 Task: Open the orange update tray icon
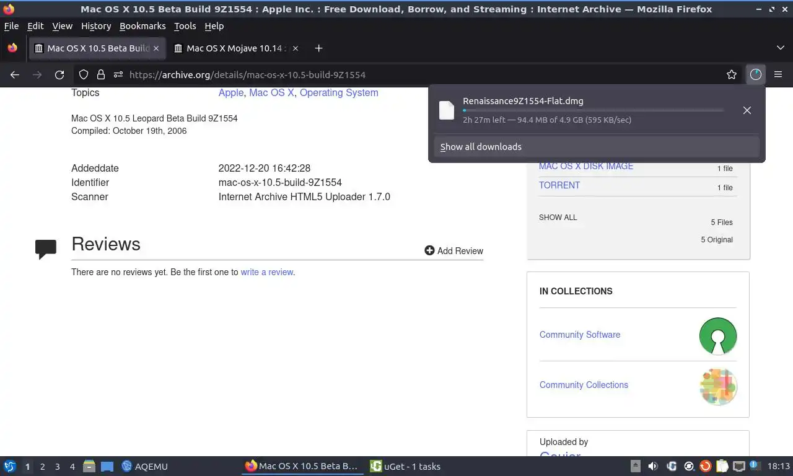[x=705, y=466]
